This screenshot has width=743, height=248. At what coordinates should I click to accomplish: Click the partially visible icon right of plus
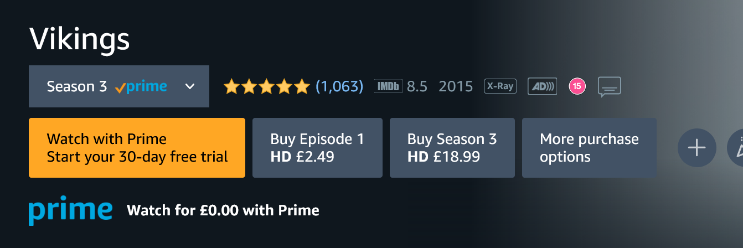click(735, 148)
